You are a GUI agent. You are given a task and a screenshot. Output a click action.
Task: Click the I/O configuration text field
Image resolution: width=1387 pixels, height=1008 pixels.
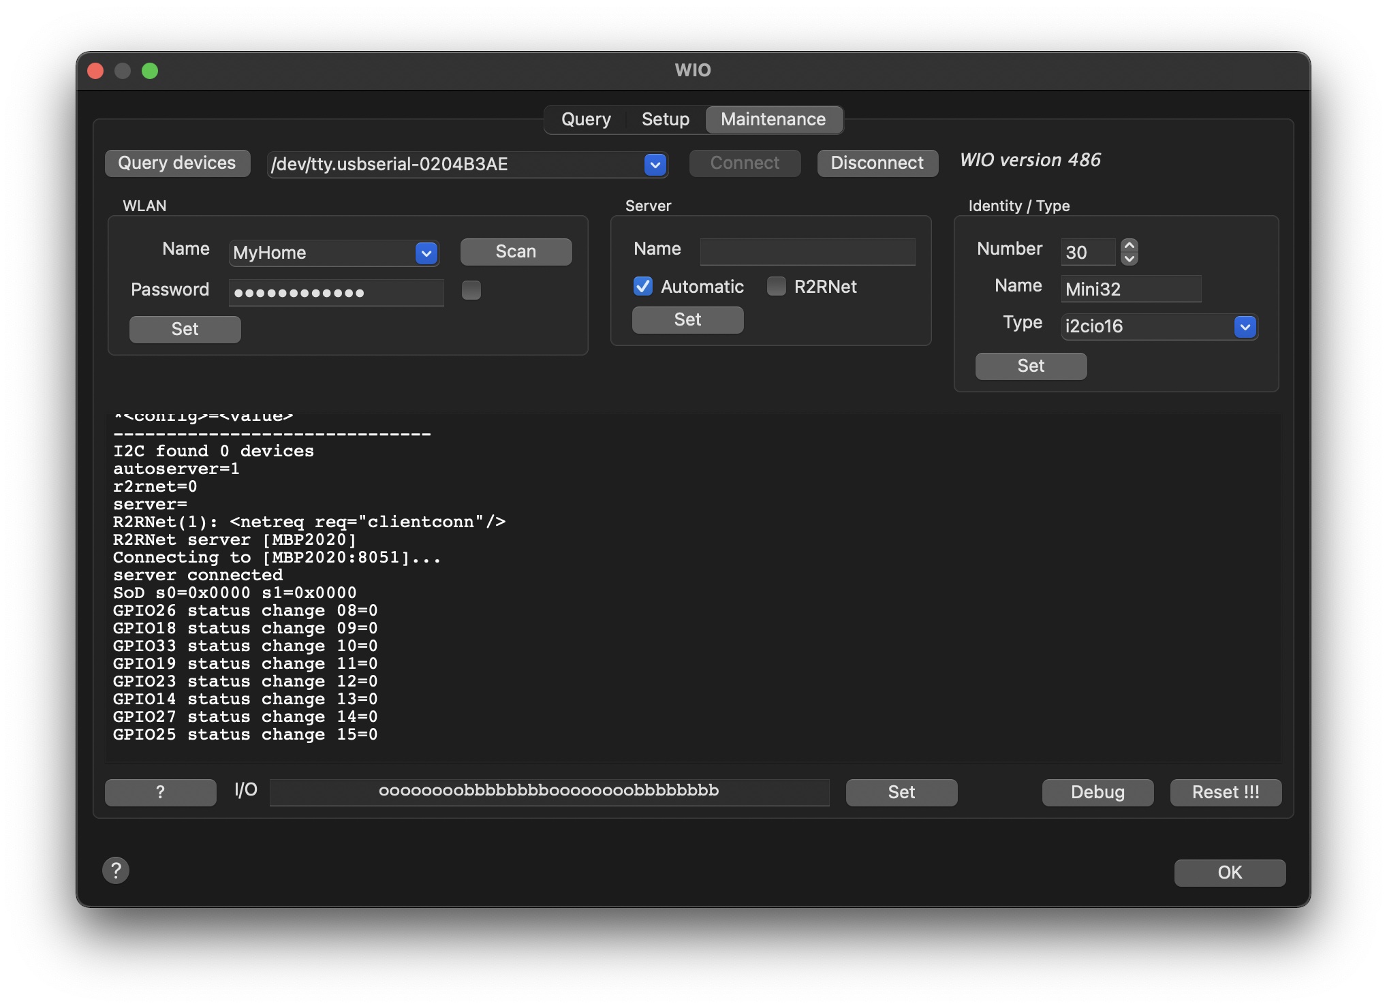[549, 791]
